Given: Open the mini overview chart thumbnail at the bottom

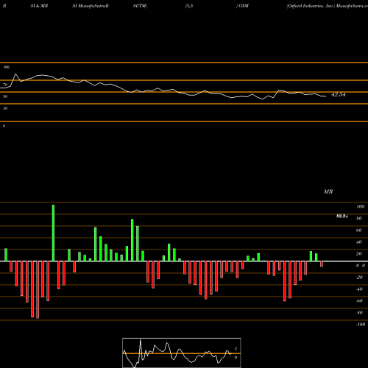Looking at the screenshot, I should pos(182,353).
